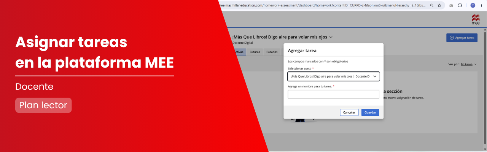Click the zoom magnifier icon in address bar
This screenshot has width=487, height=152.
(x=431, y=5)
